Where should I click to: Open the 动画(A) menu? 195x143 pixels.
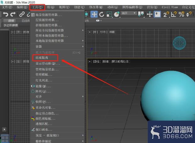[x=113, y=7]
